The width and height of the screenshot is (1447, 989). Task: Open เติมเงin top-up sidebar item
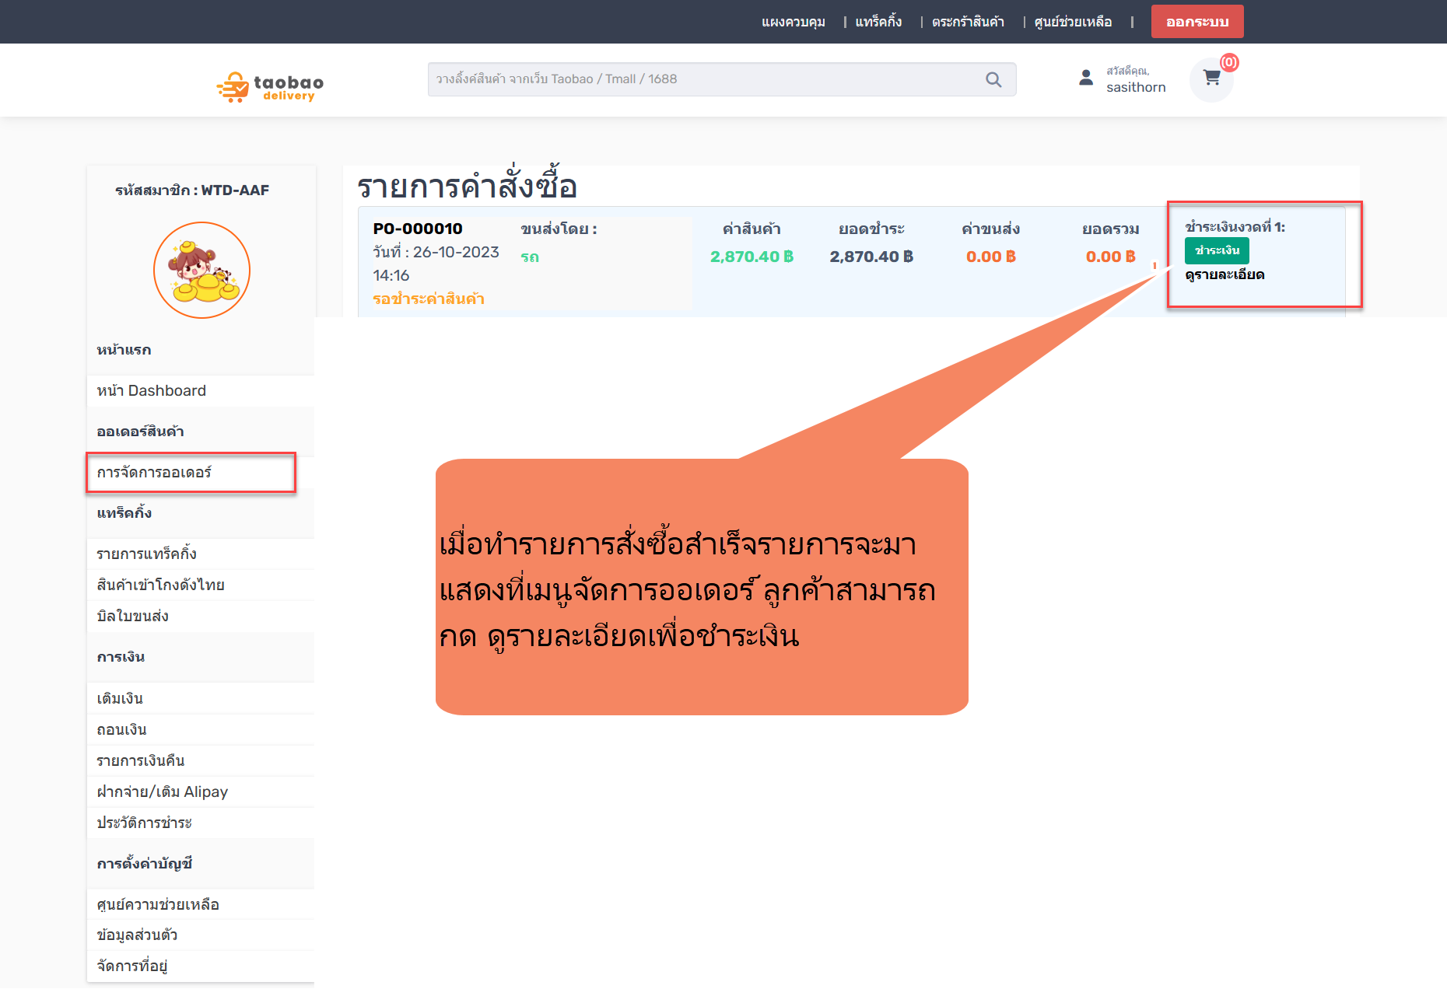pyautogui.click(x=120, y=699)
